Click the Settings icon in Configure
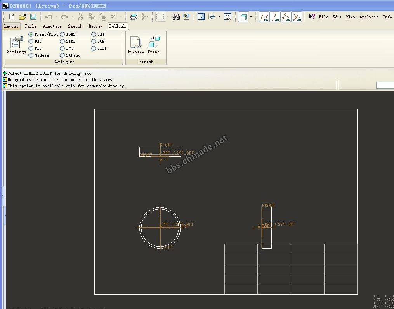This screenshot has height=309, width=394. 16,45
